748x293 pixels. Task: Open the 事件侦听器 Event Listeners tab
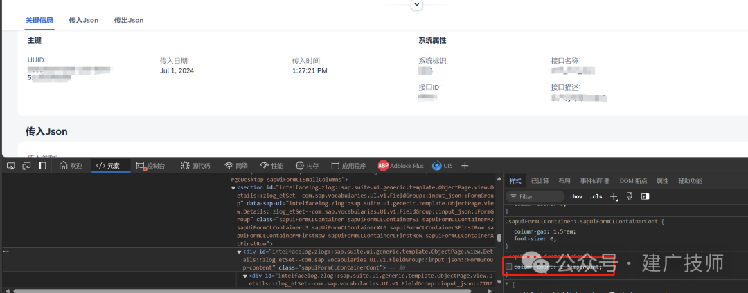click(595, 181)
